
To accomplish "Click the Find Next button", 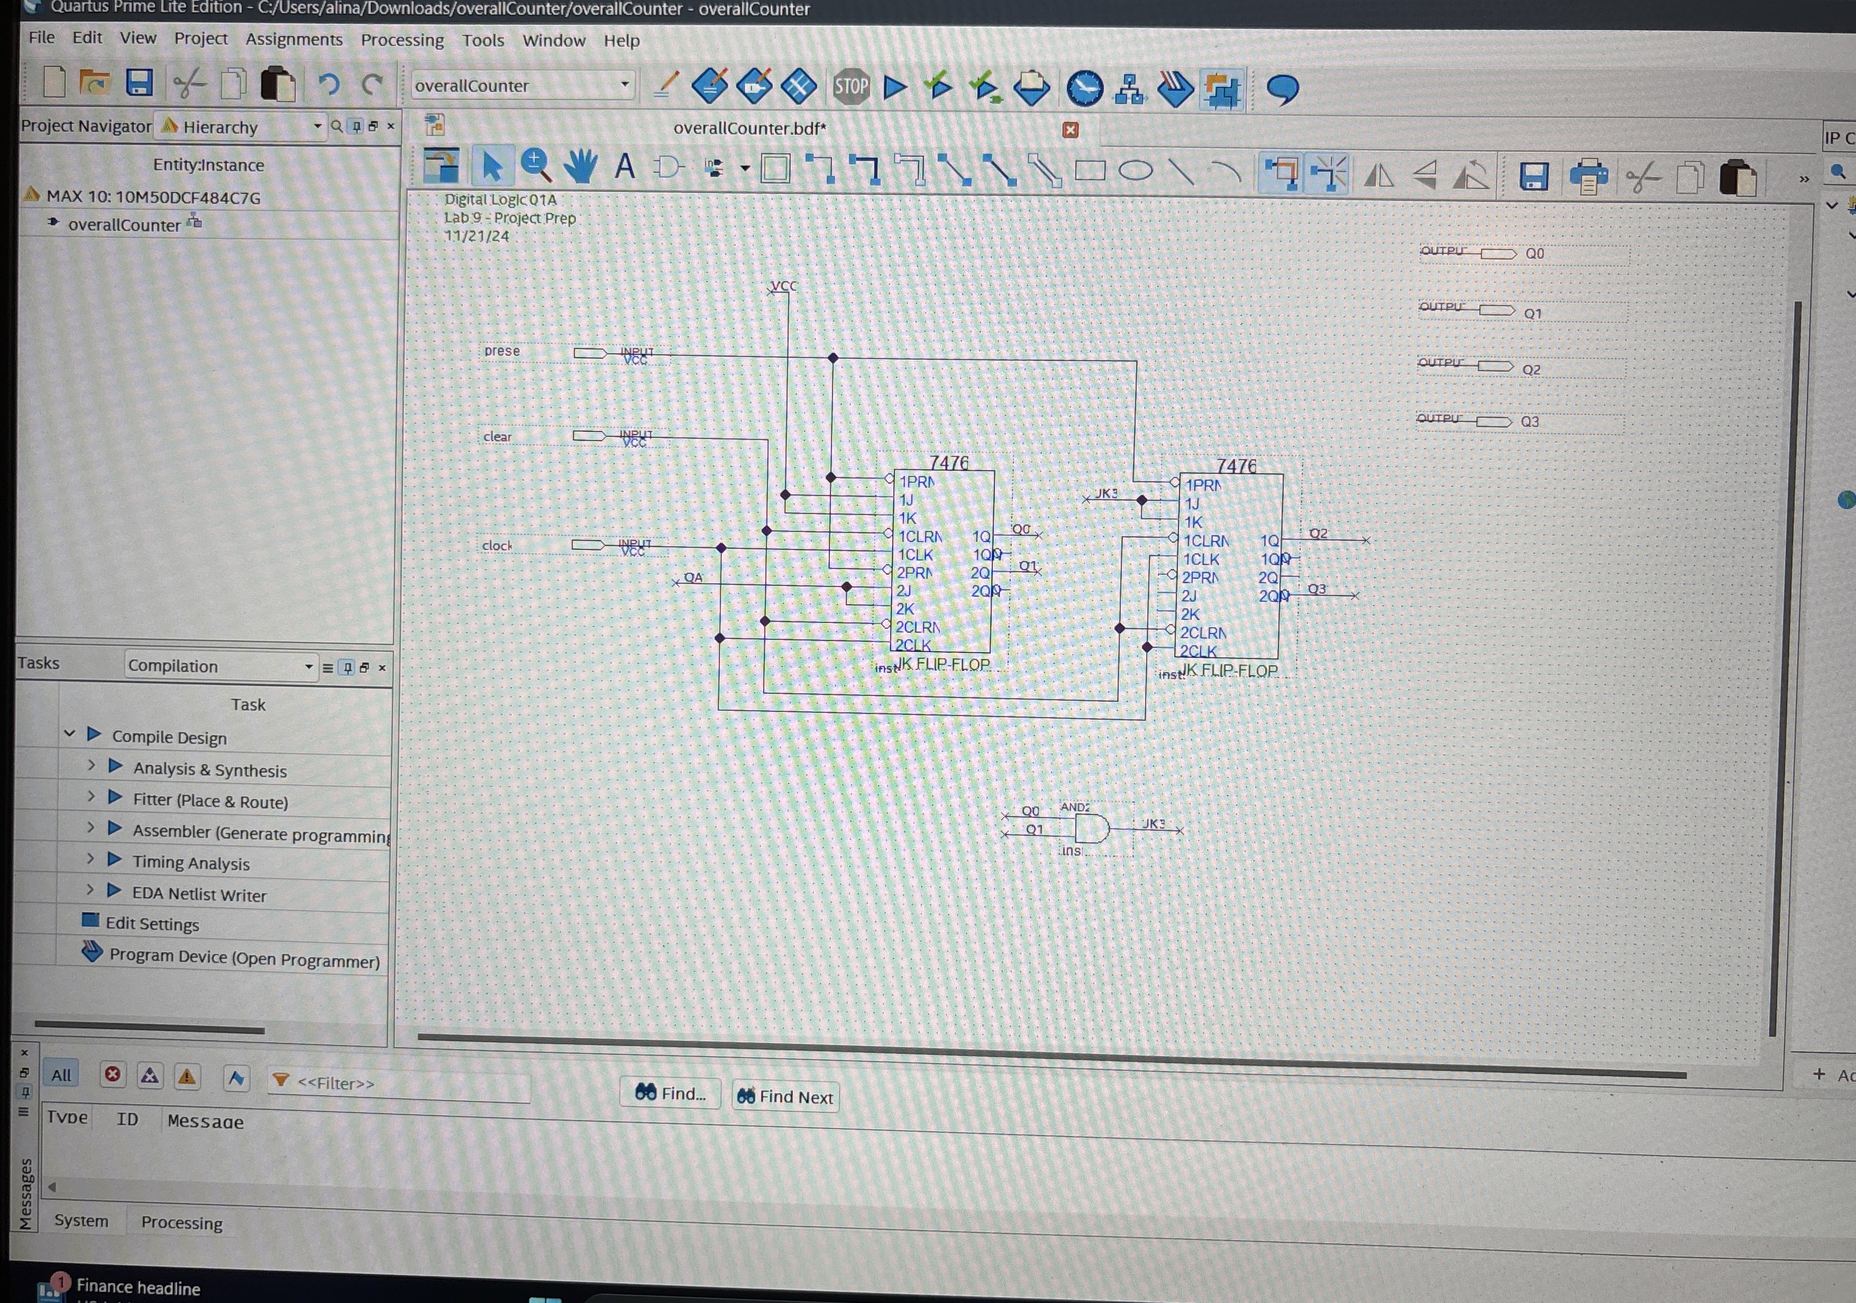I will click(785, 1097).
